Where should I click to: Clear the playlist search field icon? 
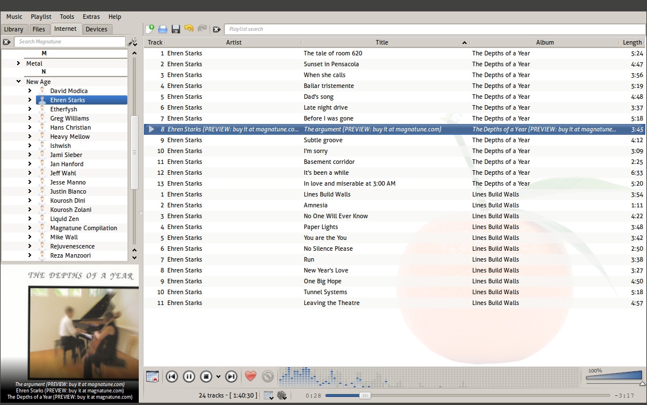(x=216, y=29)
